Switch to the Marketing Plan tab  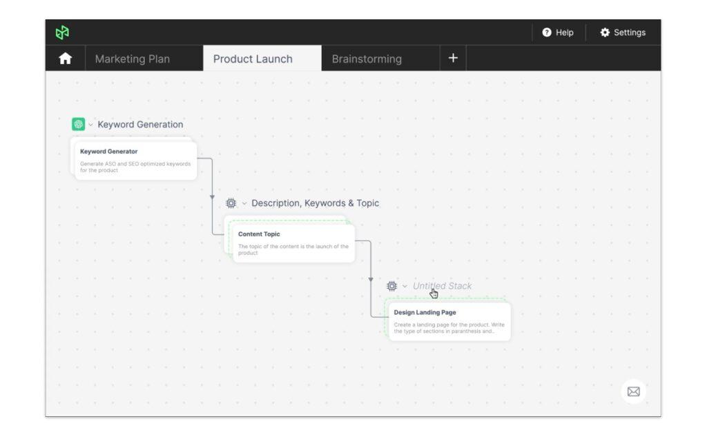click(x=133, y=59)
